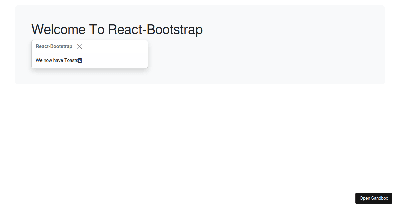Click the word 'have' in the toast message
400x210 pixels.
click(x=58, y=61)
